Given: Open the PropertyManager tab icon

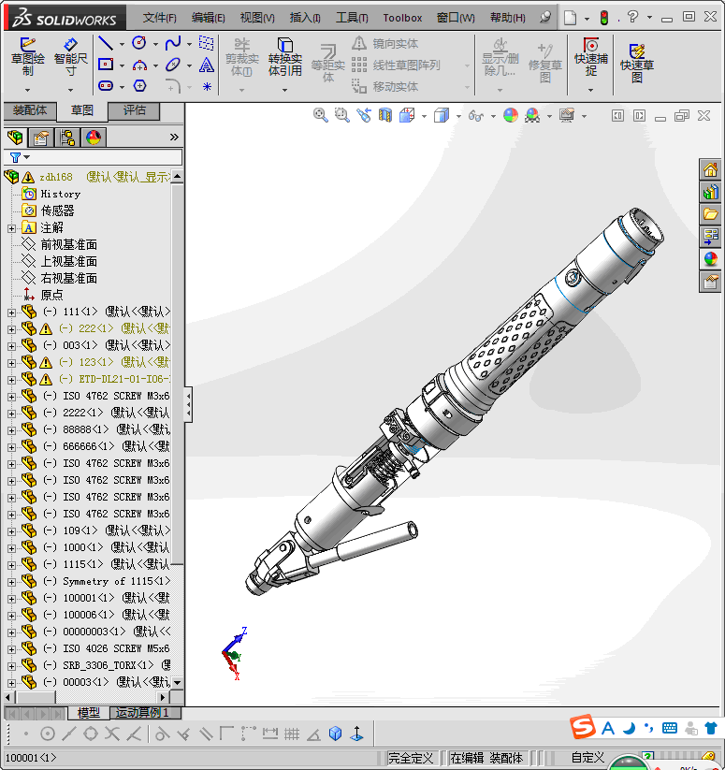Looking at the screenshot, I should coord(41,138).
